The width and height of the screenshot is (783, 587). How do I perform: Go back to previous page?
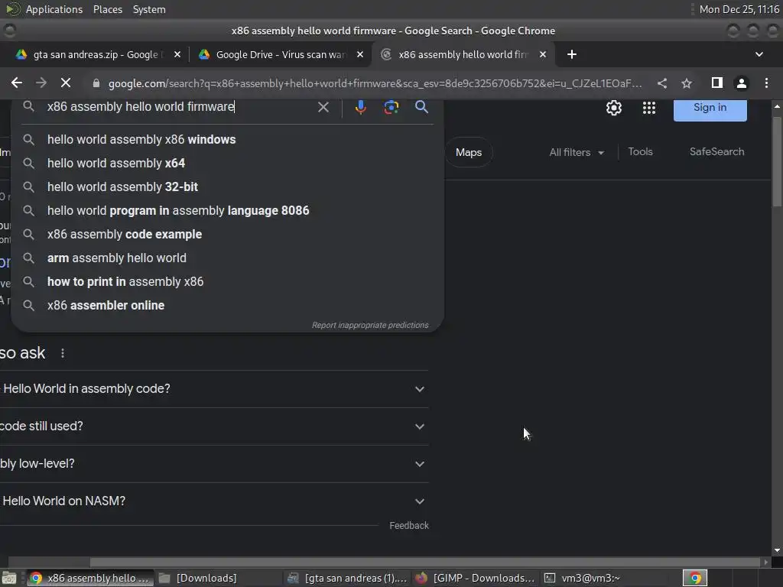(x=17, y=83)
